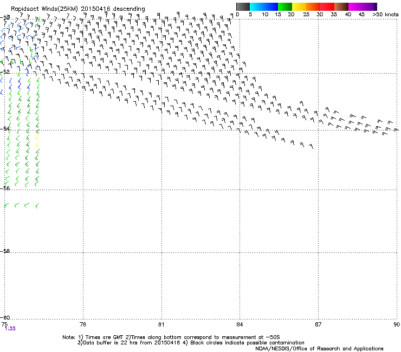Image resolution: width=401 pixels, height=352 pixels.
Task: Click the purple '1:35' swath time label
Action: (10, 329)
